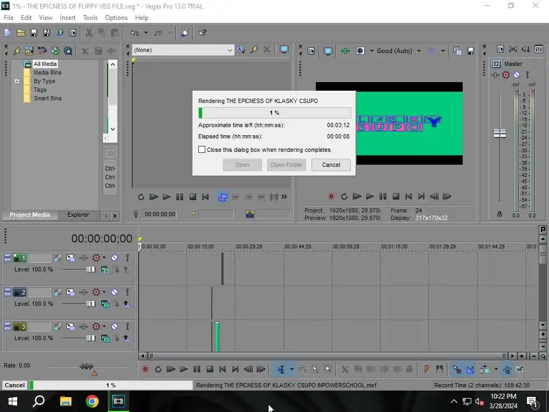Select the Zoom Edit tool magnifier
The image size is (549, 412).
(x=328, y=369)
